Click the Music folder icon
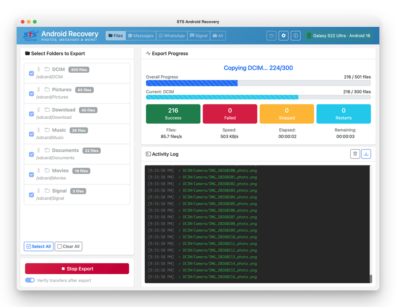 (47, 130)
